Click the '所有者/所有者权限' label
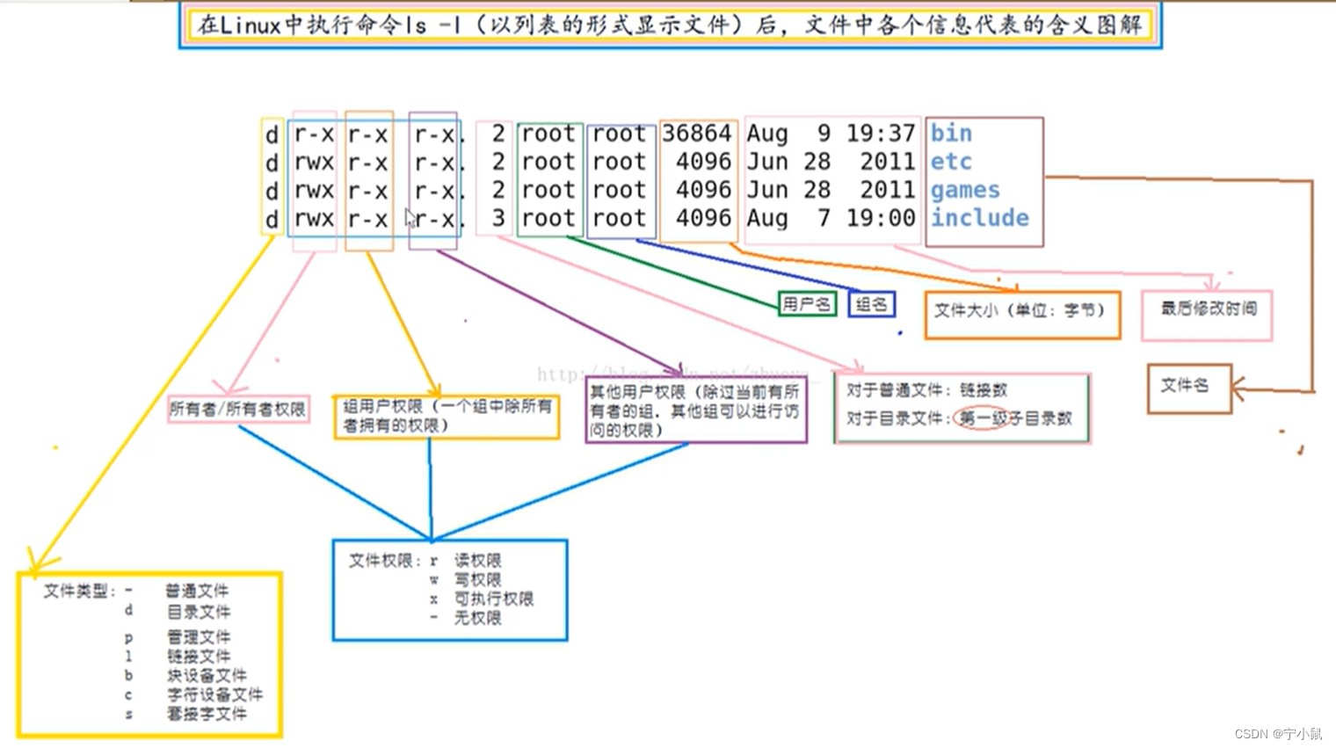The height and width of the screenshot is (748, 1336). click(238, 409)
